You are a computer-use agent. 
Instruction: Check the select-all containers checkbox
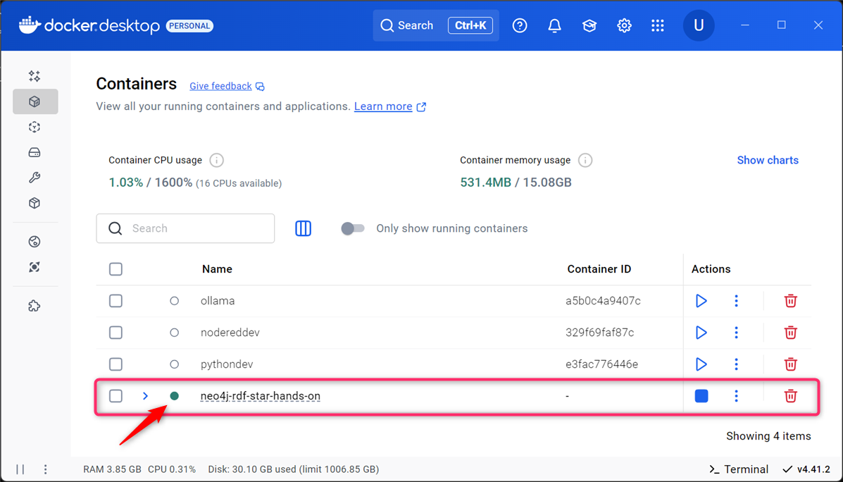coord(115,269)
